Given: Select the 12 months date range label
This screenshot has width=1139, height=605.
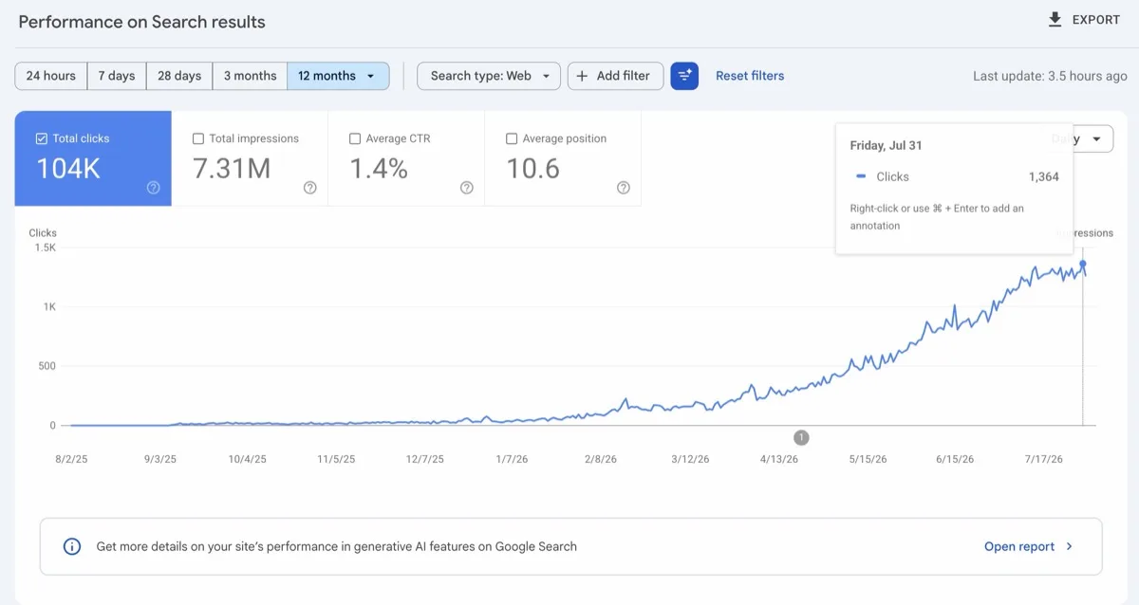Looking at the screenshot, I should 327,76.
